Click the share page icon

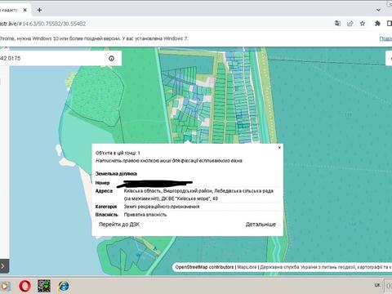350,24
